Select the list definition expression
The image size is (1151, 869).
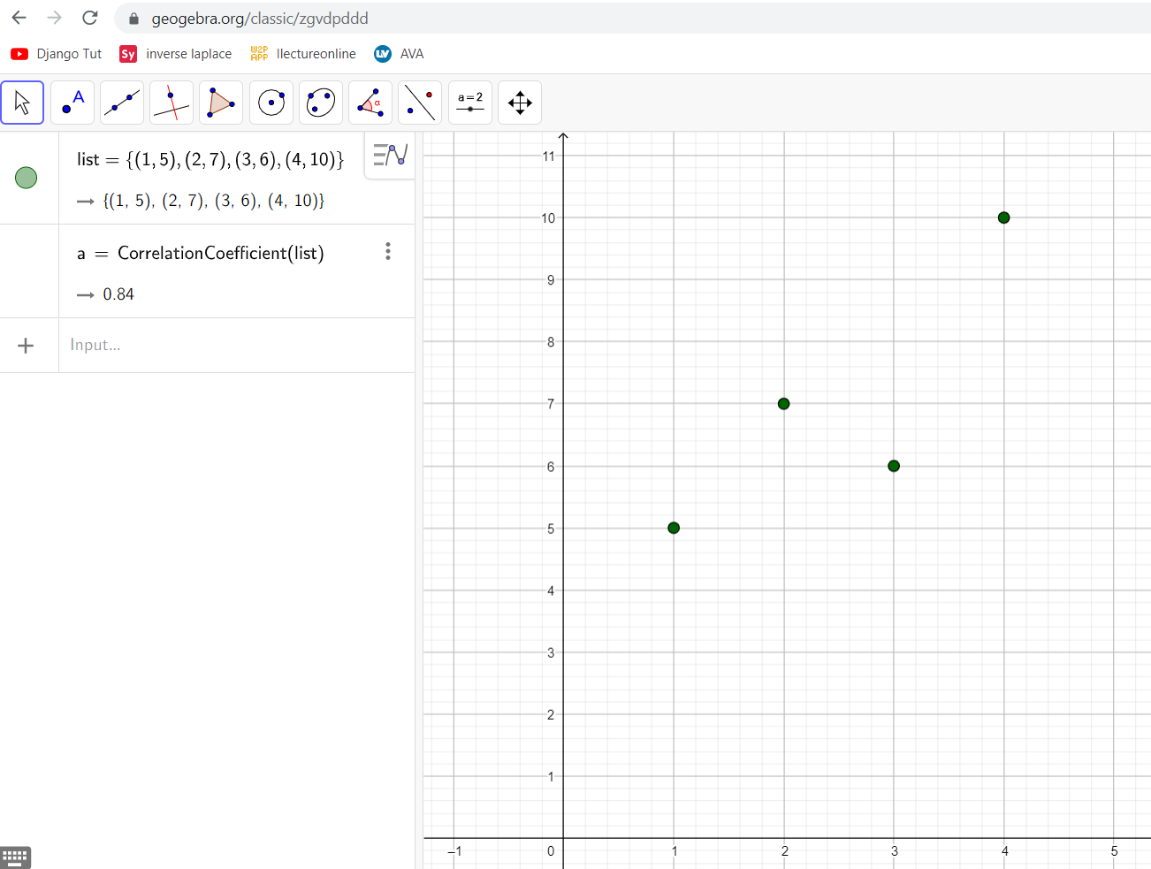click(x=210, y=159)
